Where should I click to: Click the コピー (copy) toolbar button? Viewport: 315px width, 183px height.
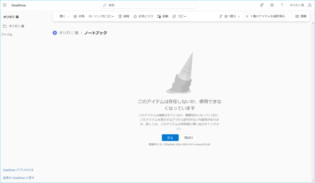[x=179, y=16]
